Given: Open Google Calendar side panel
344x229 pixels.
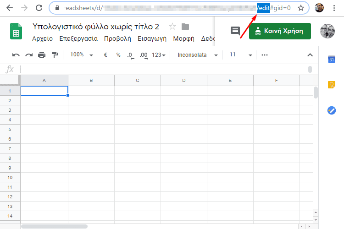Looking at the screenshot, I should (x=332, y=59).
